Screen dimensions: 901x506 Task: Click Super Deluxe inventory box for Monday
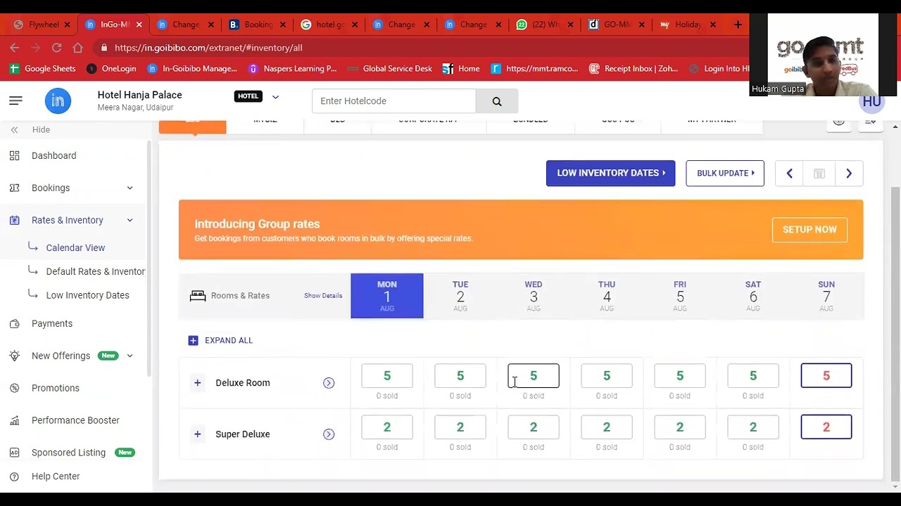[387, 427]
